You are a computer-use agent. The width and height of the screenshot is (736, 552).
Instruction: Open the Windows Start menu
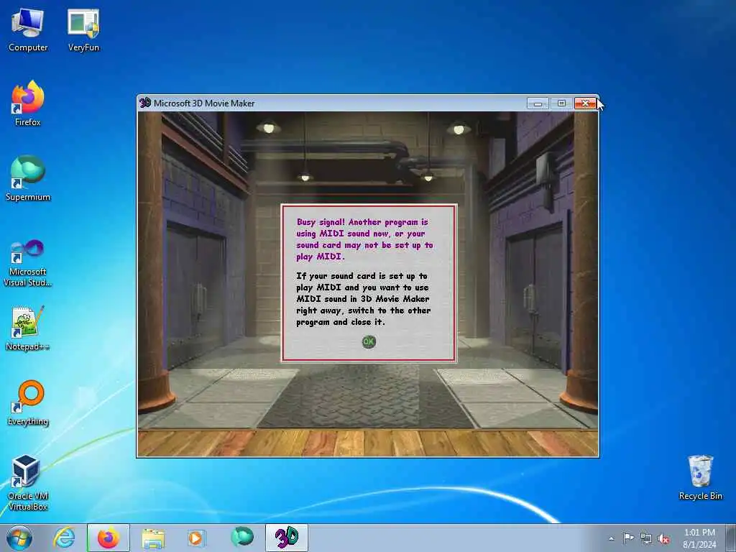[19, 538]
